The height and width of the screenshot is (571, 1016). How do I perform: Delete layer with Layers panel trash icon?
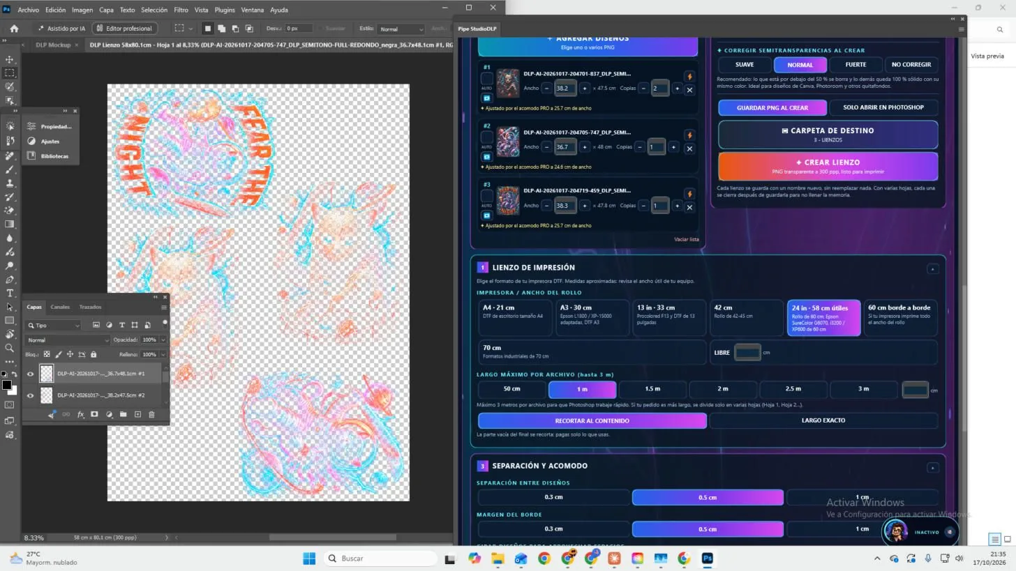coord(151,414)
